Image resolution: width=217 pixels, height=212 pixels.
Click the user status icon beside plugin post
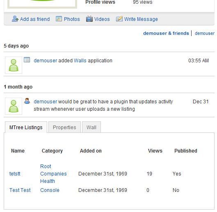point(27,101)
